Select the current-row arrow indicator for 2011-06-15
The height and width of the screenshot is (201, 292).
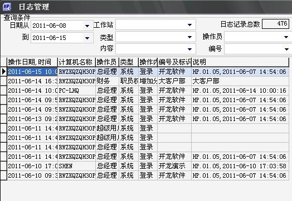tap(3, 72)
